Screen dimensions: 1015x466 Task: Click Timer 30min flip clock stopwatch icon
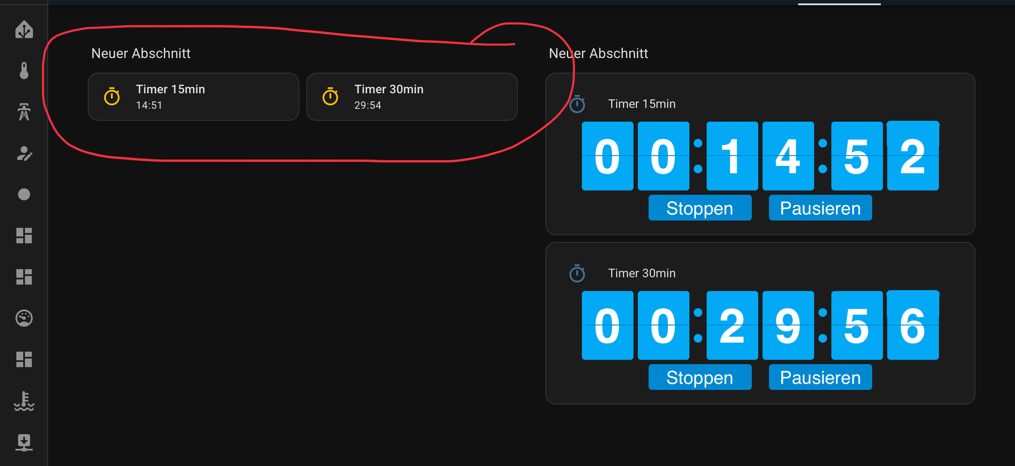(577, 273)
